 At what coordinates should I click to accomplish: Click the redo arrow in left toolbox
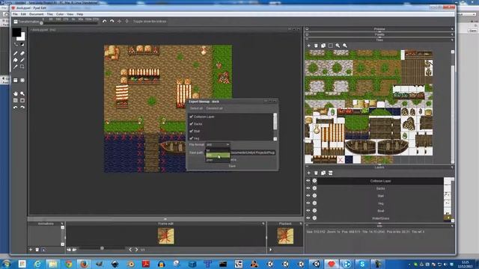click(22, 108)
